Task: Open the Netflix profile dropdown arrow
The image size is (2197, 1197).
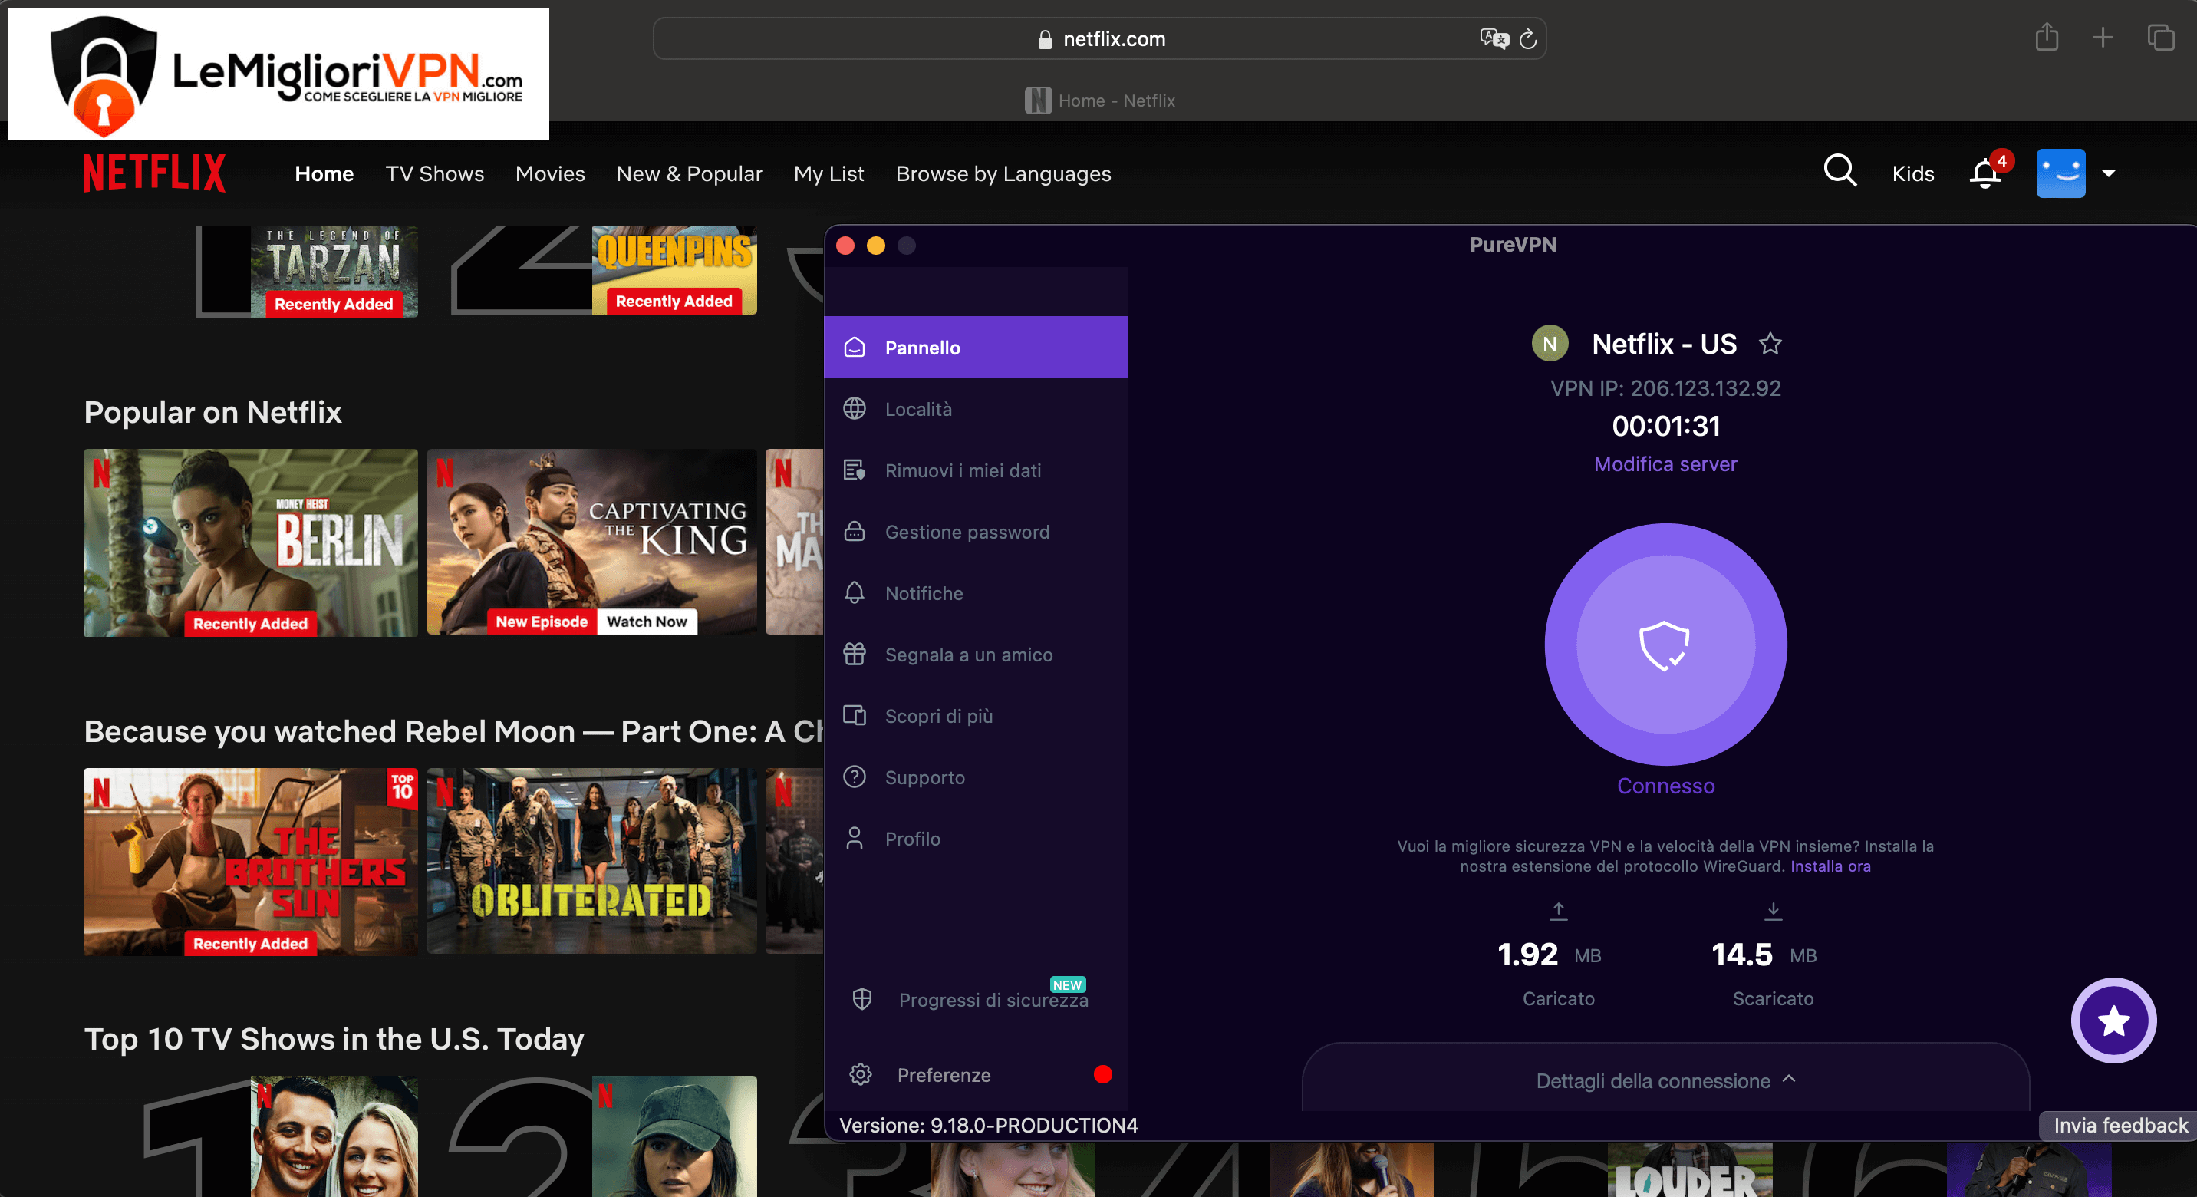Action: [x=2108, y=173]
